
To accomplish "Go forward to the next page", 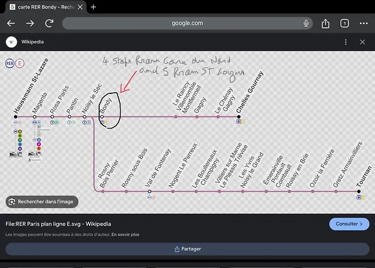I will tap(30, 23).
